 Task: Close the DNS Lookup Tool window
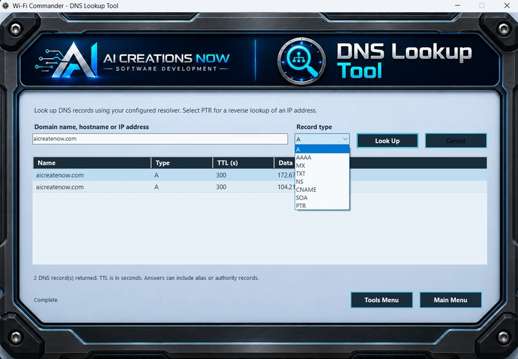coord(507,6)
